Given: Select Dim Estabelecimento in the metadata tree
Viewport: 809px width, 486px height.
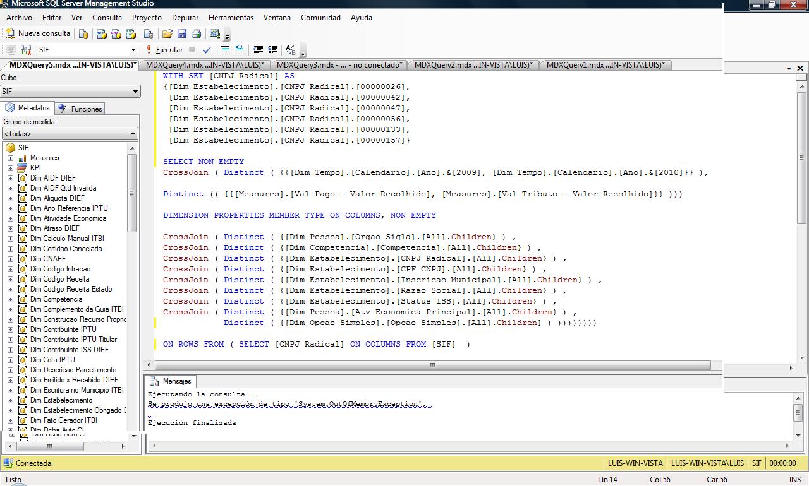Looking at the screenshot, I should click(61, 400).
